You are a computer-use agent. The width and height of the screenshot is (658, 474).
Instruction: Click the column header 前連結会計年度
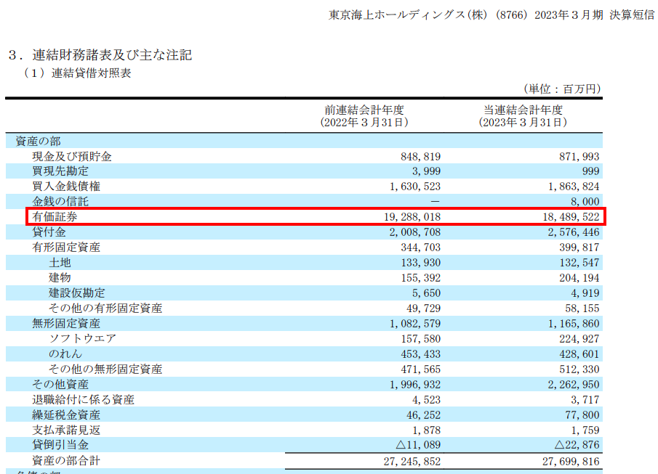point(364,110)
